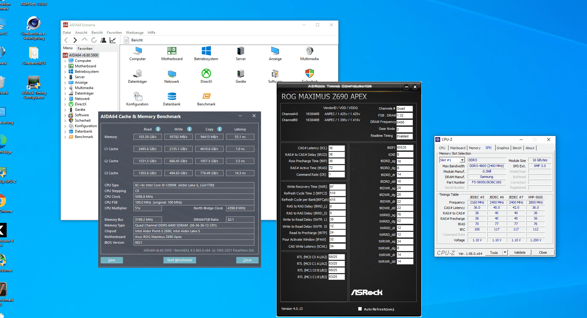Click the Read info icon in benchmark

coord(158,129)
